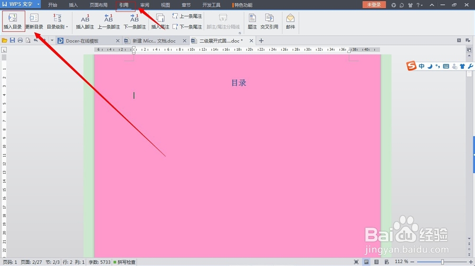Insert a footnote with 插入脚注
This screenshot has width=475, height=266.
click(85, 21)
